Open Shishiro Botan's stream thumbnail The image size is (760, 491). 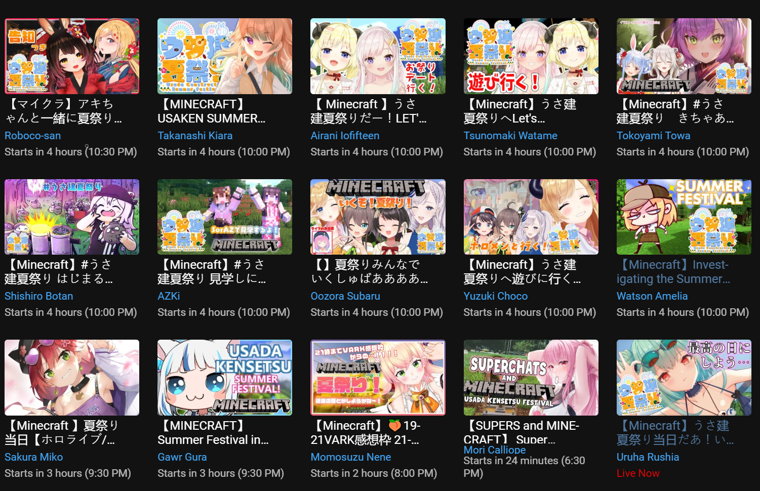tap(72, 217)
